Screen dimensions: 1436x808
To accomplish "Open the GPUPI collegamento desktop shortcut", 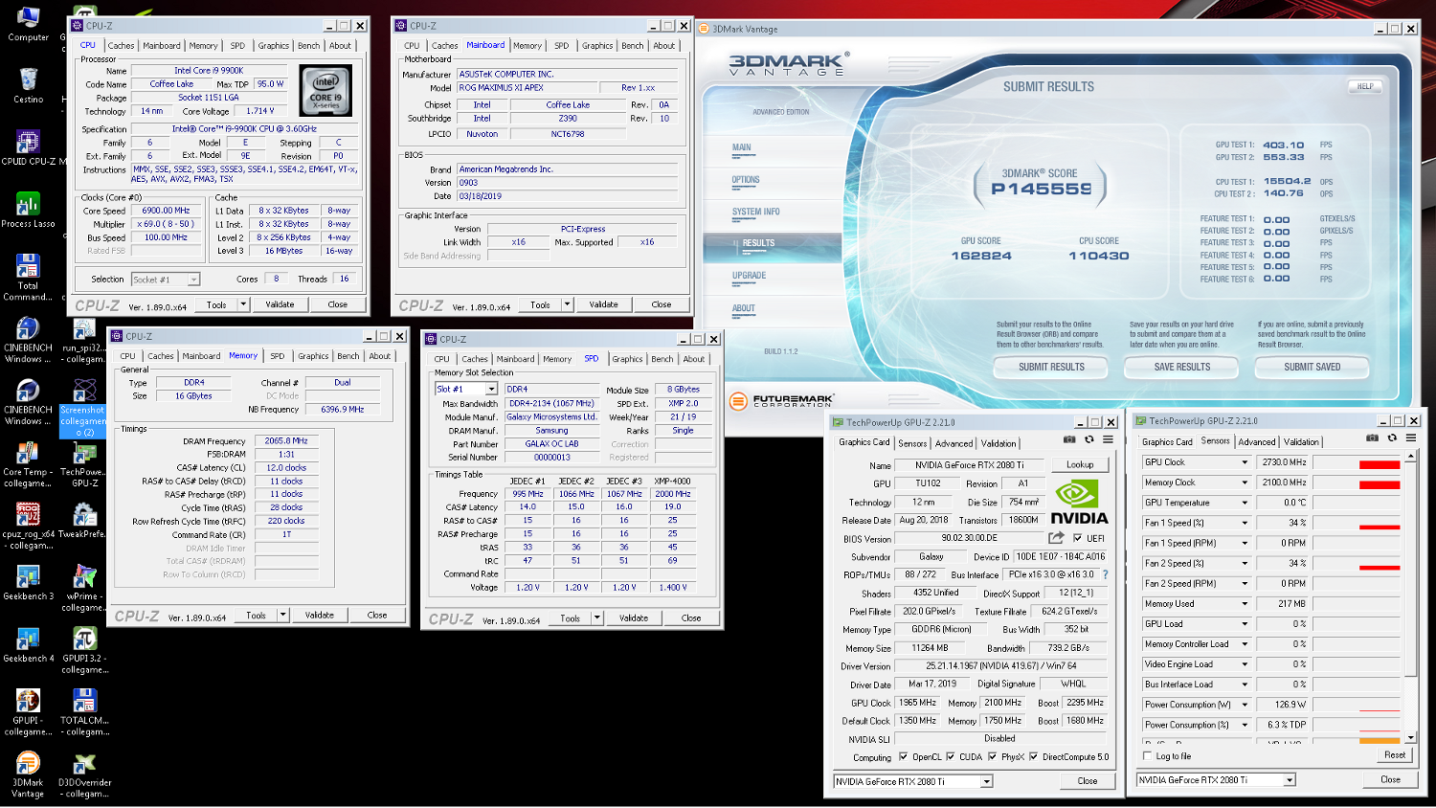I will (28, 713).
